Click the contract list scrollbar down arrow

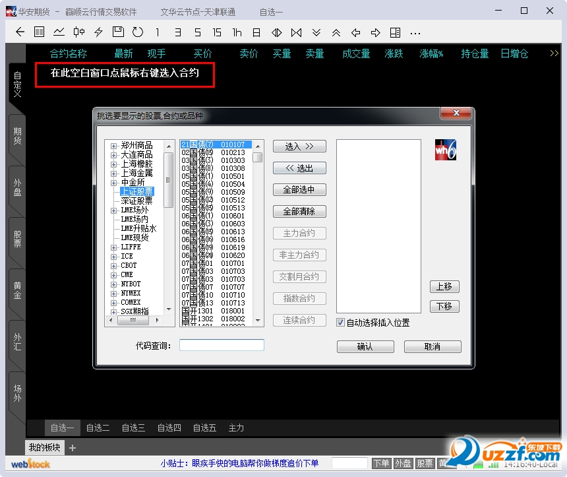point(258,320)
